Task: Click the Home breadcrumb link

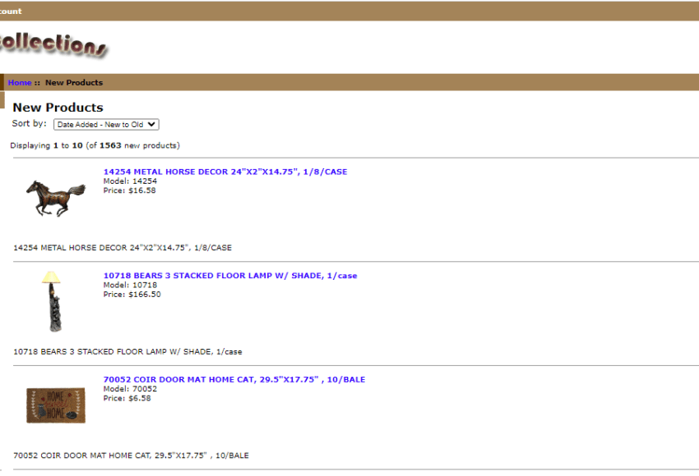Action: pos(19,83)
